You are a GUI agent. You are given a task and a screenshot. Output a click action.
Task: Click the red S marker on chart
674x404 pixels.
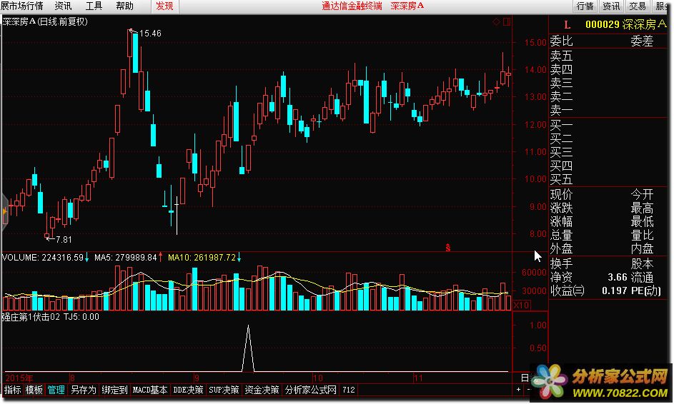point(448,248)
